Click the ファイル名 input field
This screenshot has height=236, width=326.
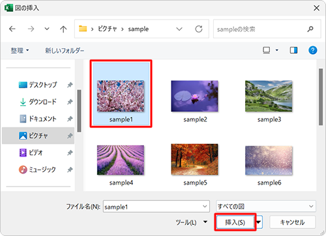(x=156, y=207)
